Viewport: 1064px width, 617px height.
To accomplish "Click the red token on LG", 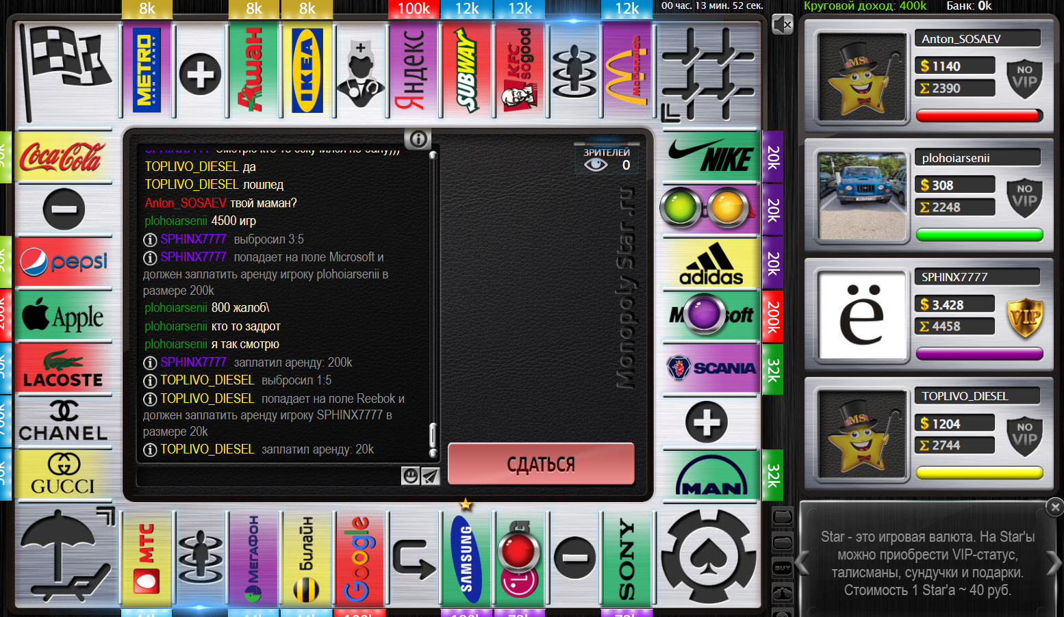I will pyautogui.click(x=518, y=552).
